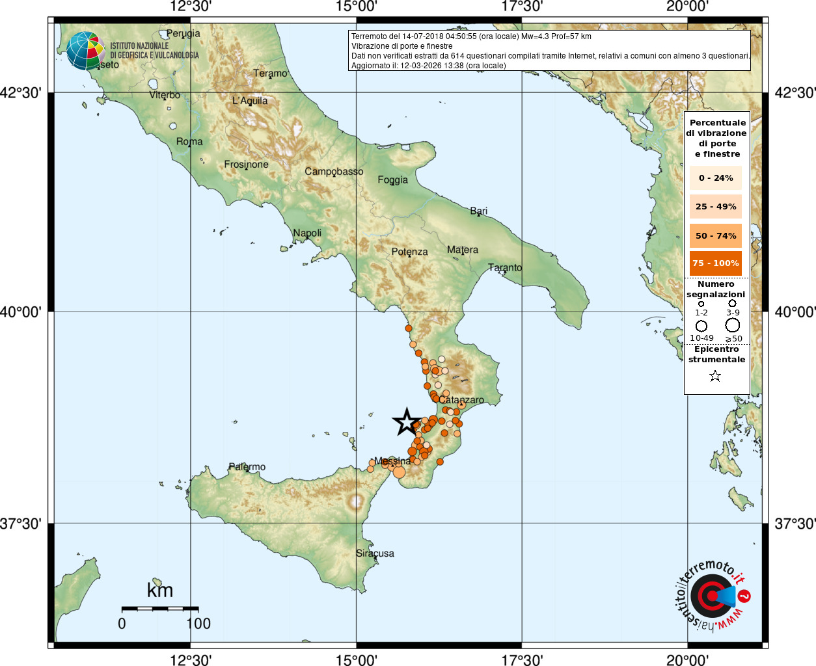Pick the 75 - 100% legend color swatch
Image resolution: width=816 pixels, height=666 pixels.
click(716, 263)
